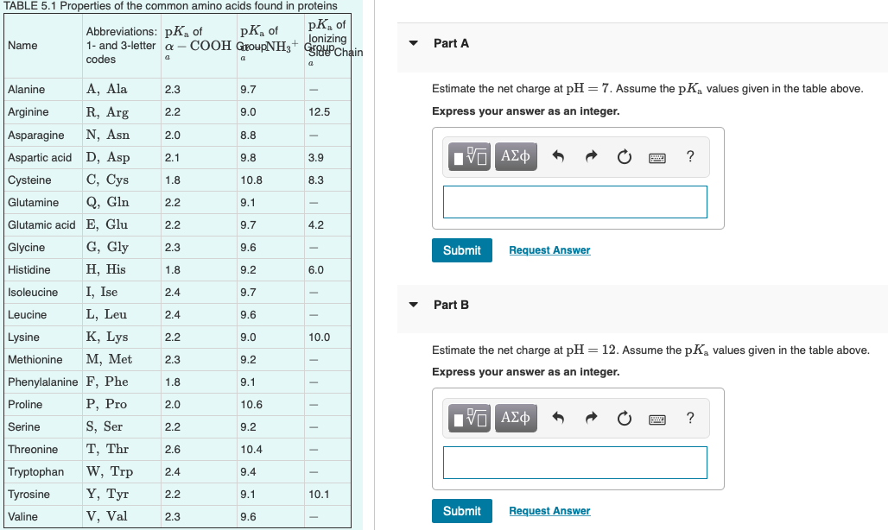888x530 pixels.
Task: Undo the last entry in Part B
Action: coord(558,417)
